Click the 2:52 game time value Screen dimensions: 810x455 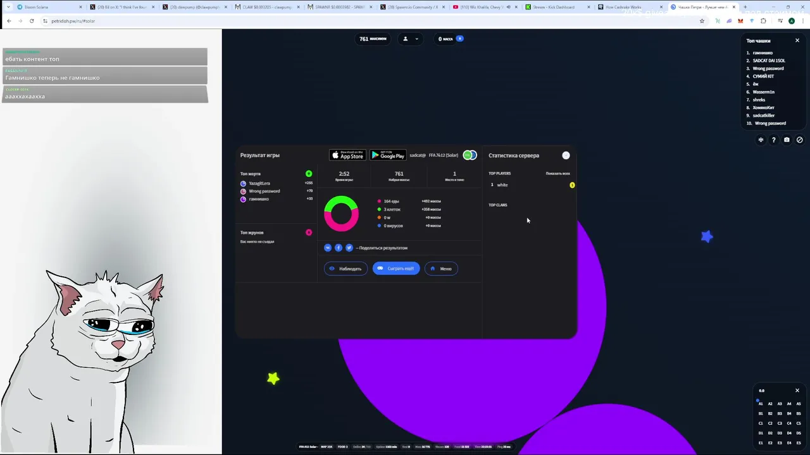[344, 174]
